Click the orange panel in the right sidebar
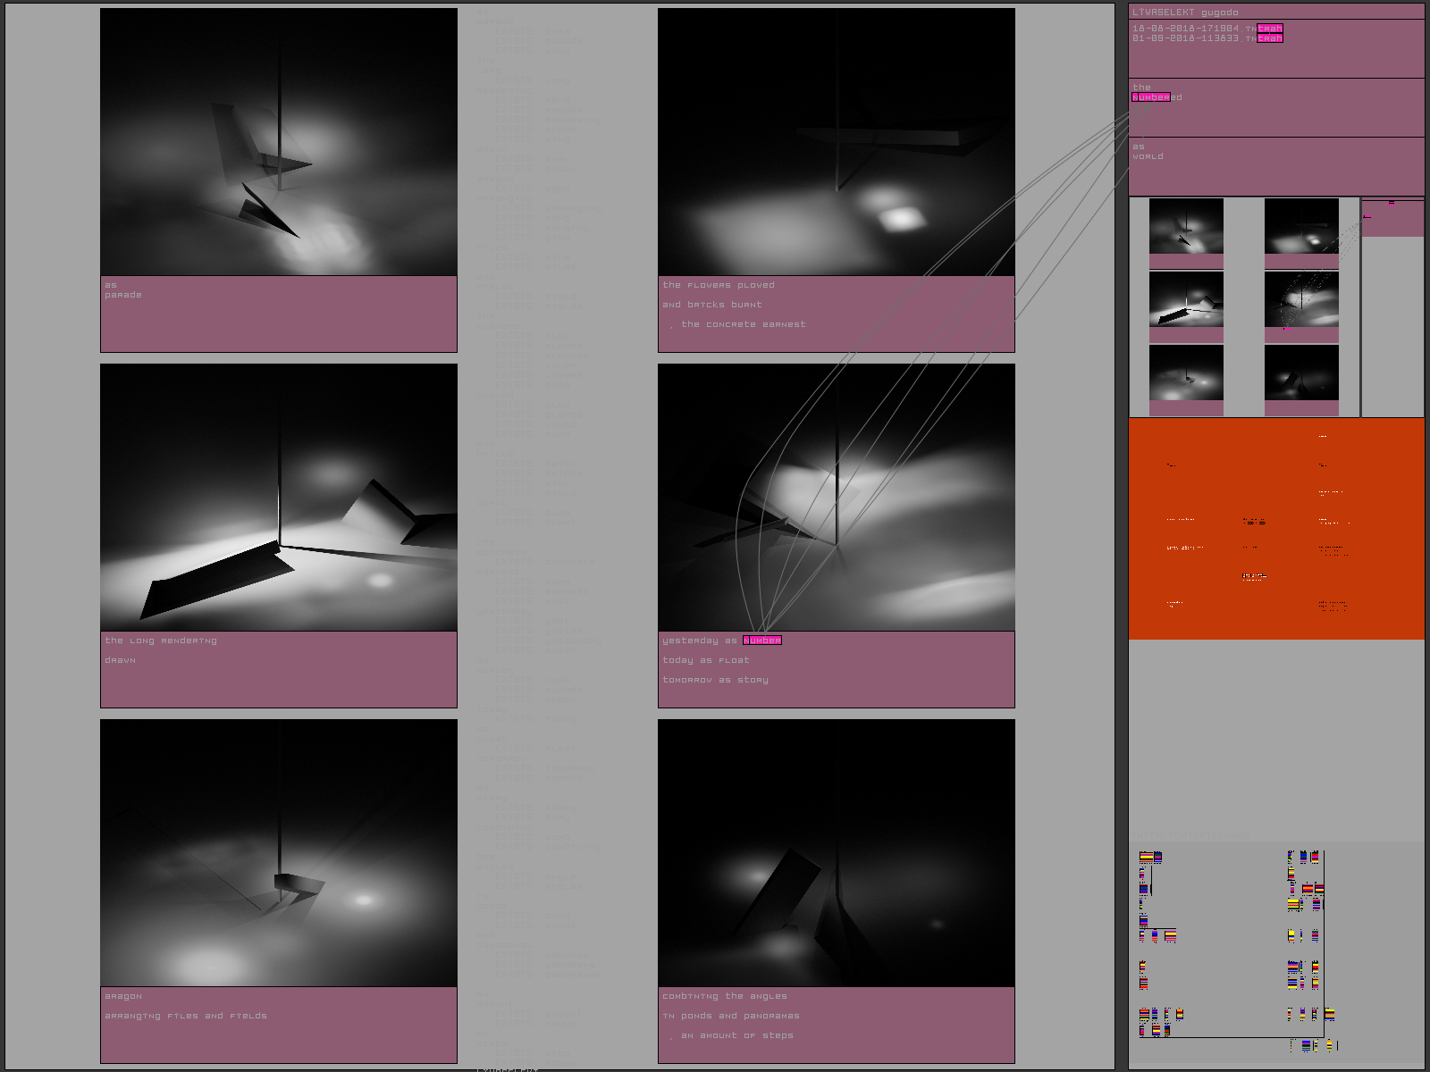 (x=1275, y=529)
